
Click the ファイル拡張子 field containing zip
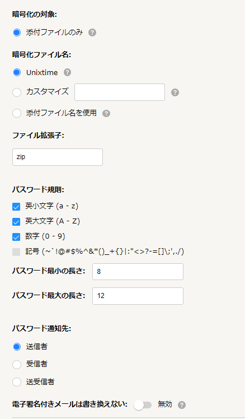pos(58,157)
